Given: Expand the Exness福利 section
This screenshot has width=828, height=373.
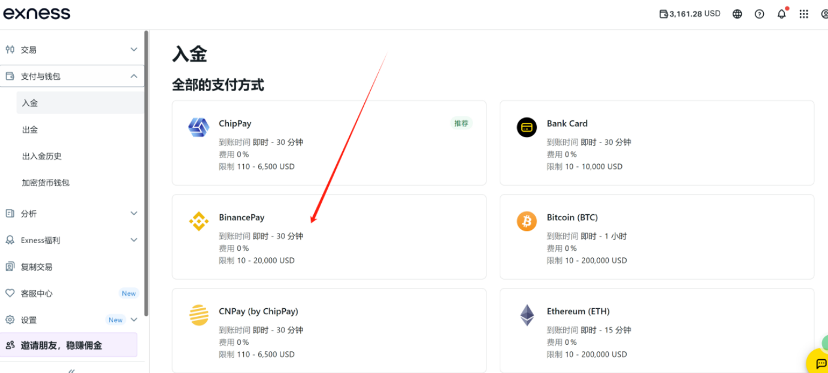Looking at the screenshot, I should [x=134, y=240].
